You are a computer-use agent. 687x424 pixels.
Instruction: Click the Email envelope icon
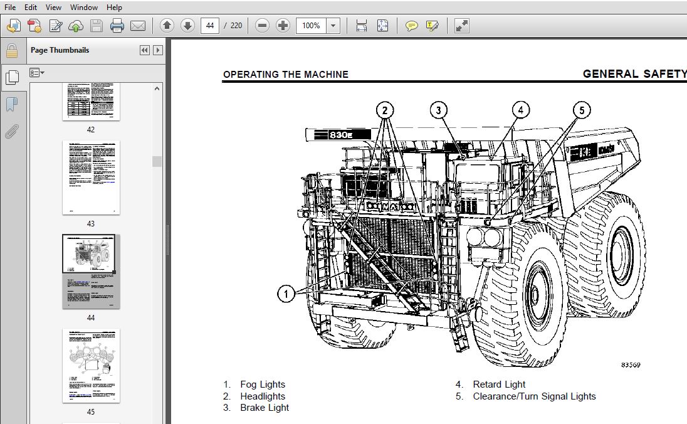coord(138,26)
